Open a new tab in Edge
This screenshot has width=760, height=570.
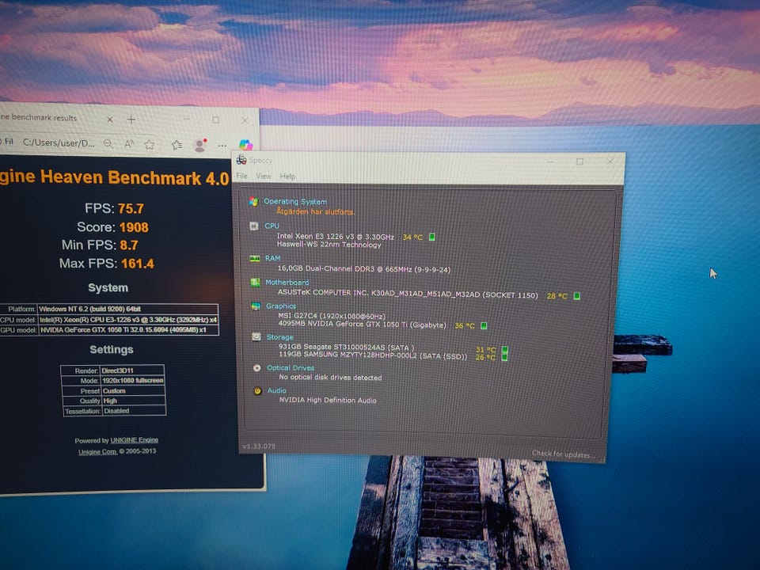pyautogui.click(x=131, y=120)
